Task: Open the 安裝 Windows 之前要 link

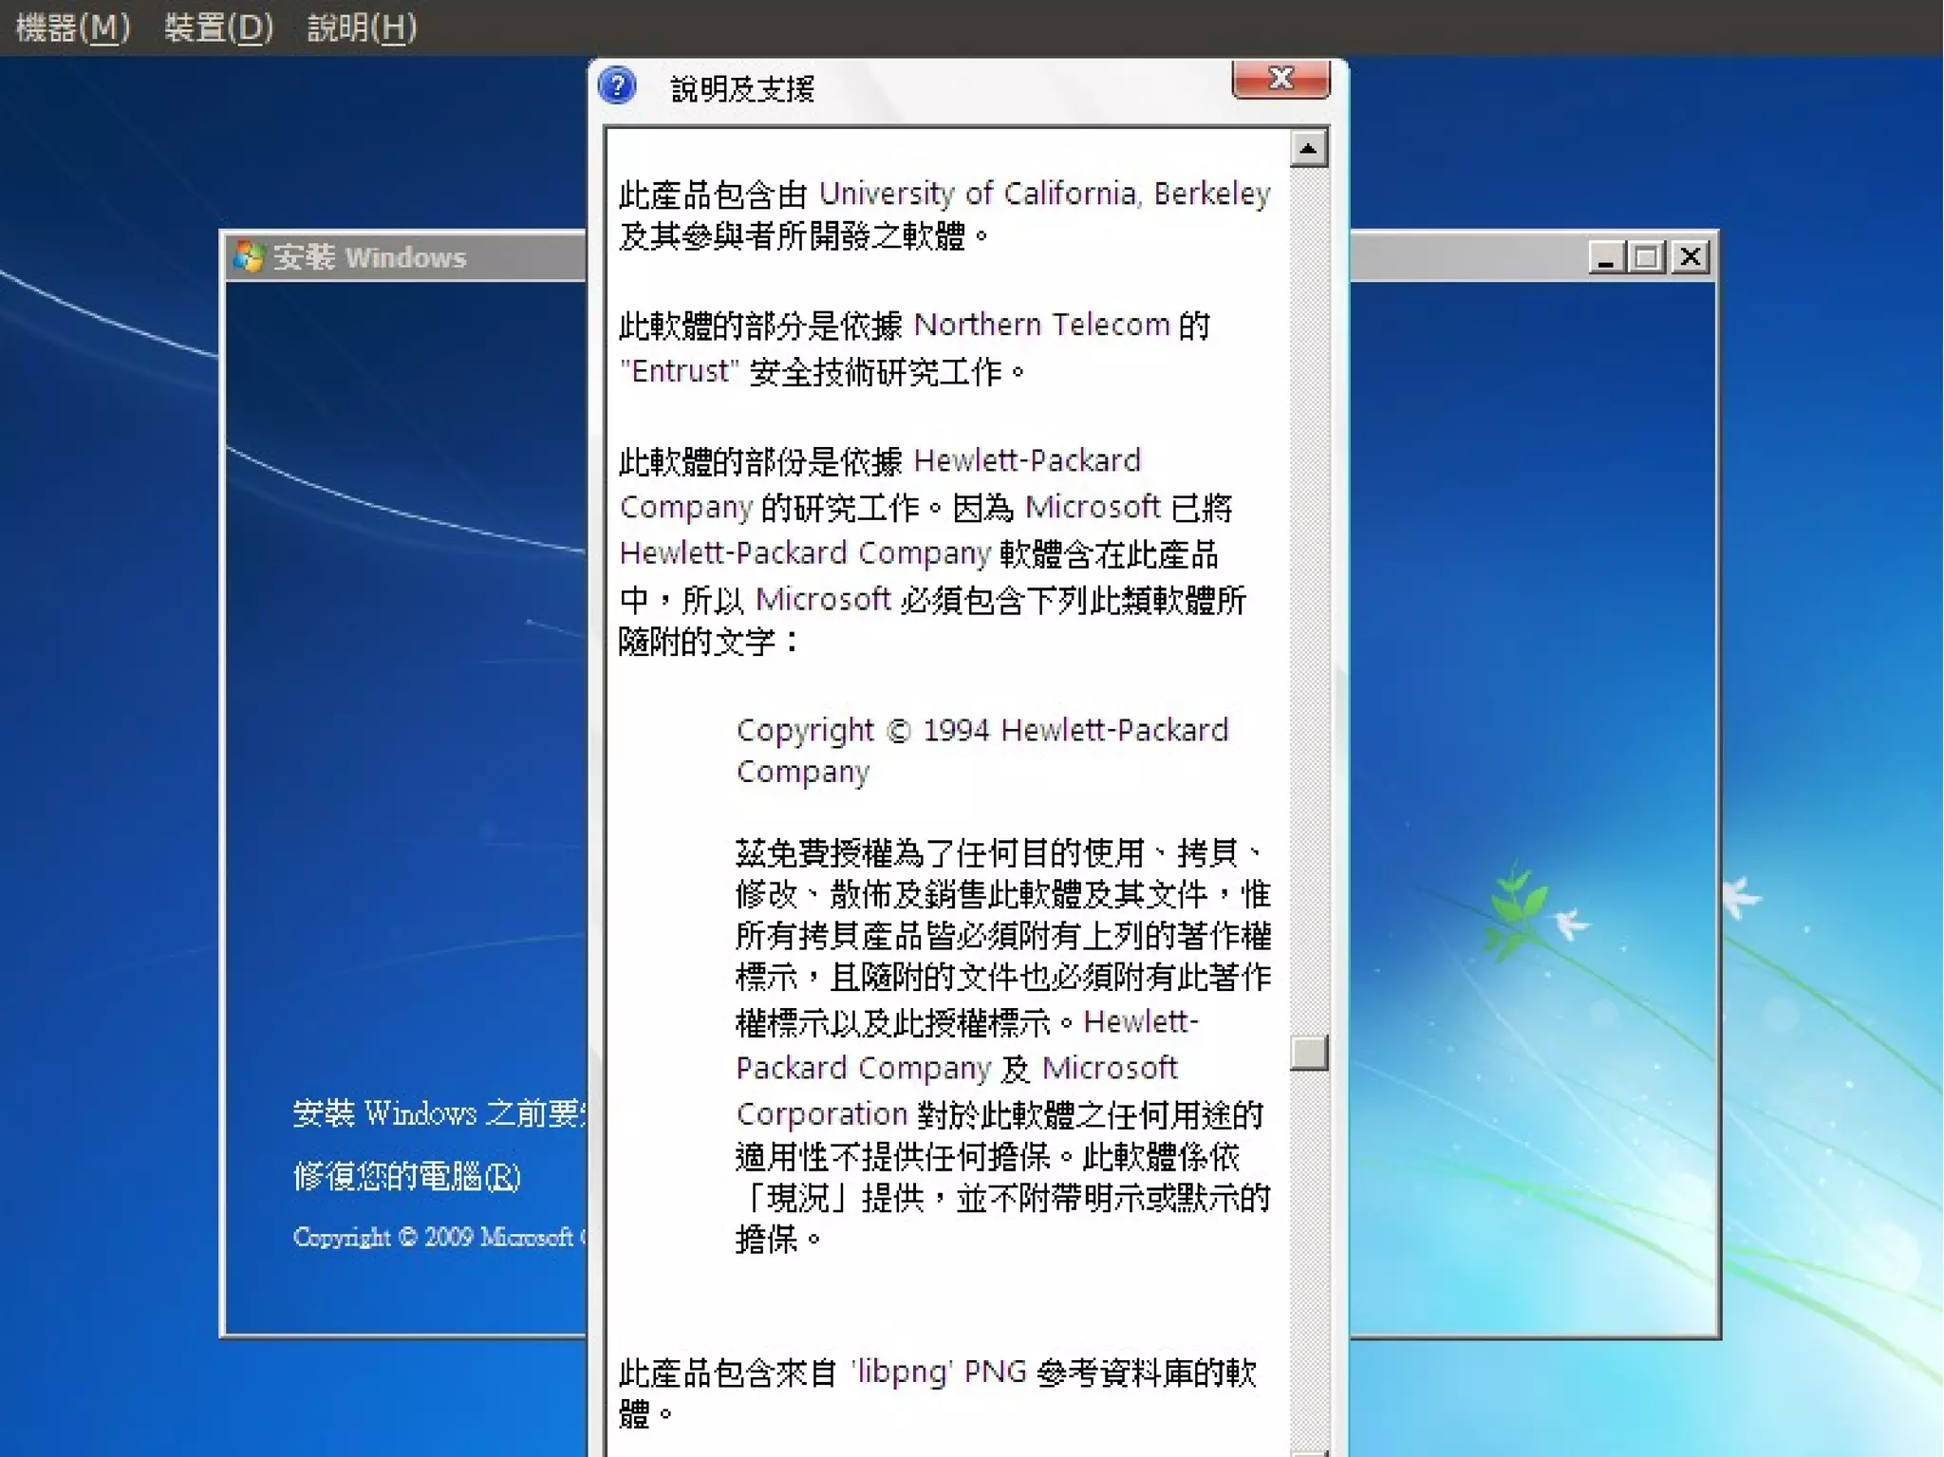Action: (439, 1113)
